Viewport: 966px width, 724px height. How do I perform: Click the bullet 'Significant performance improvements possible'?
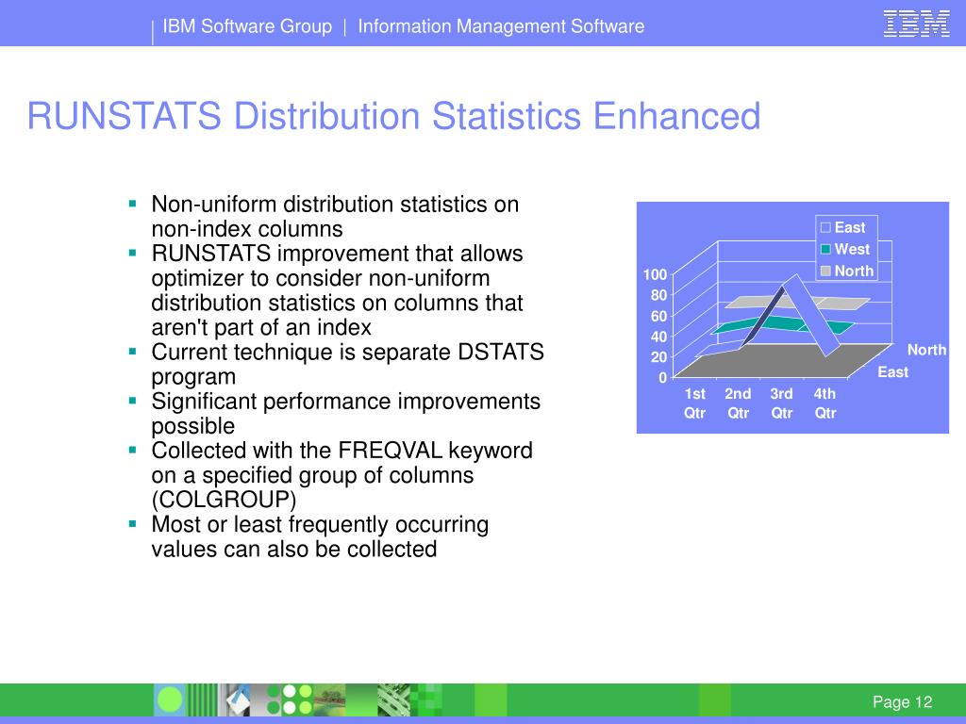(x=345, y=414)
